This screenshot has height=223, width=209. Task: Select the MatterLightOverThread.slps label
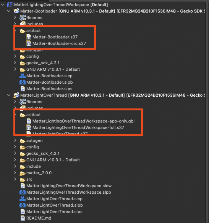(x=54, y=212)
